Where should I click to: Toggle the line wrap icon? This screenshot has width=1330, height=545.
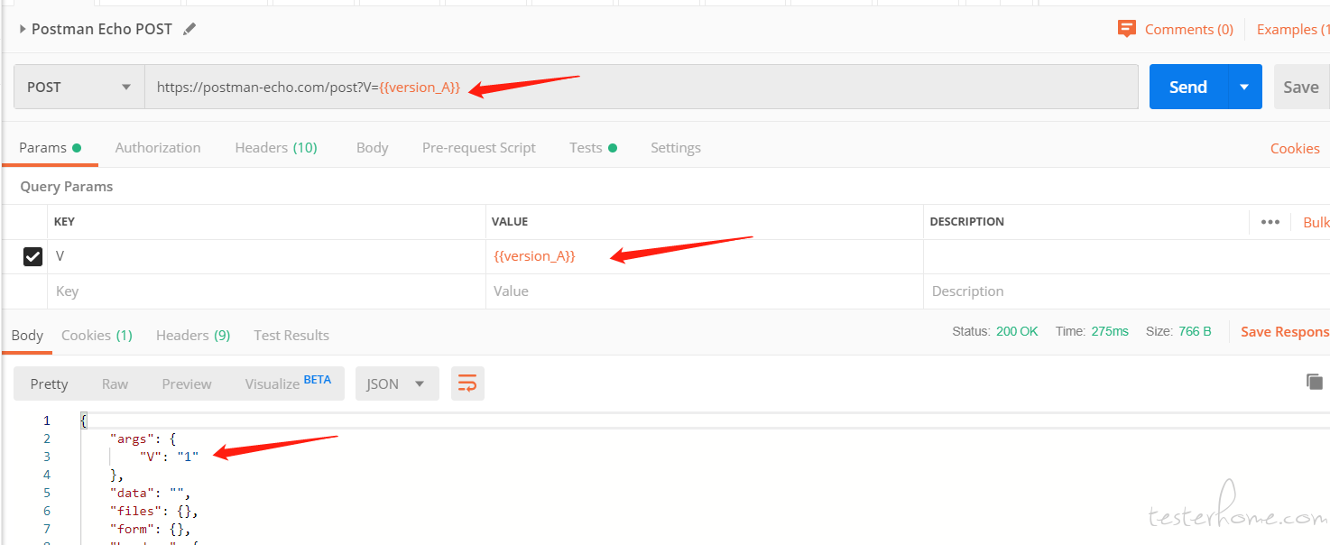[467, 383]
